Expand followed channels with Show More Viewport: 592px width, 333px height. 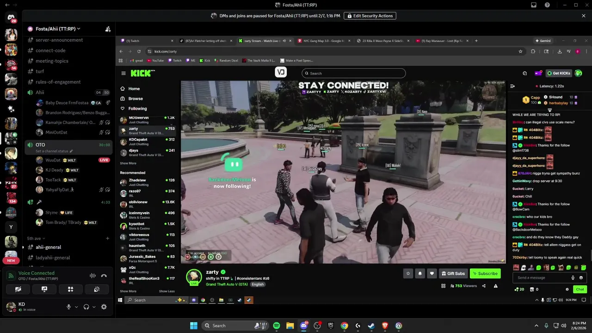pyautogui.click(x=128, y=163)
